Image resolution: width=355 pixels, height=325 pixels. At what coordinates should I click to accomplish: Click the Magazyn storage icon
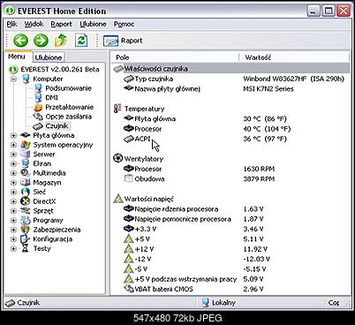click(x=26, y=183)
